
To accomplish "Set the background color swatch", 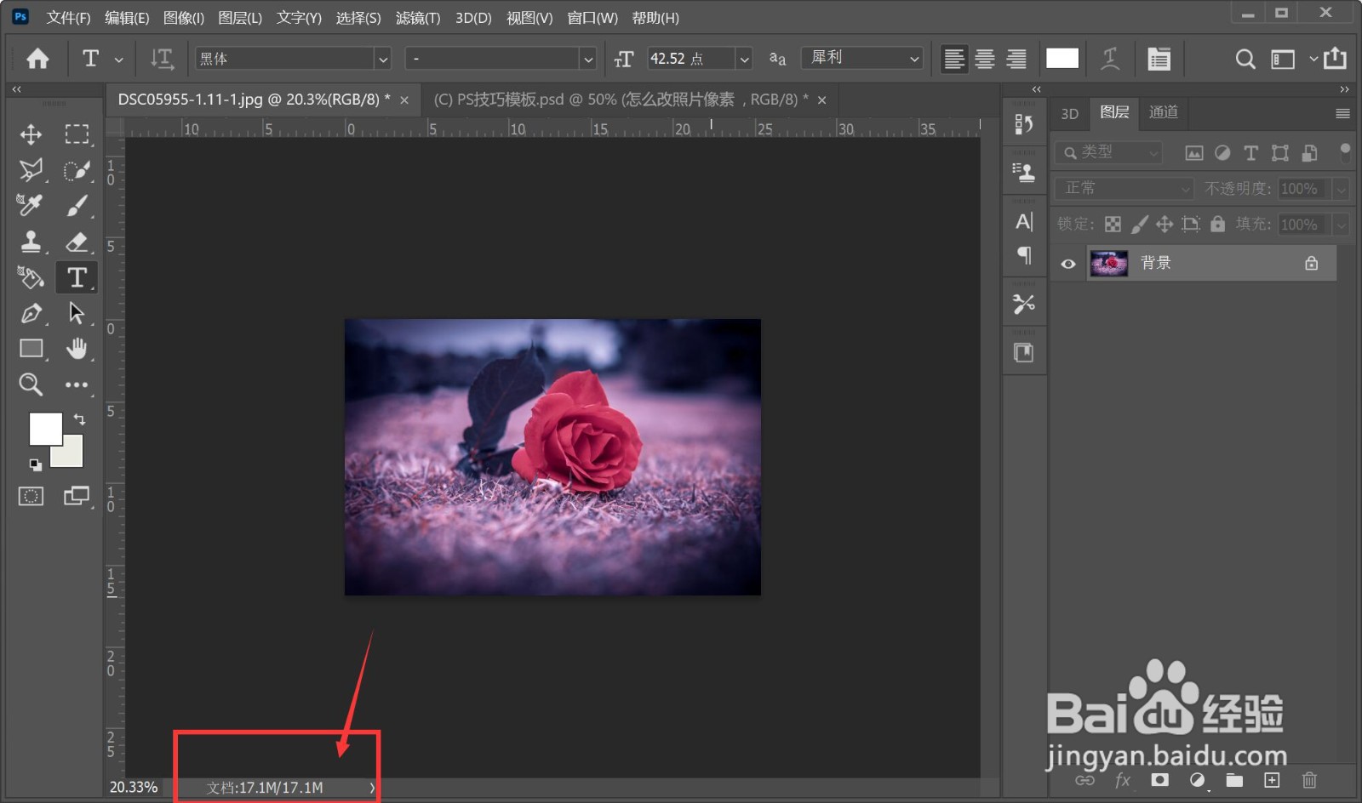I will pos(72,455).
